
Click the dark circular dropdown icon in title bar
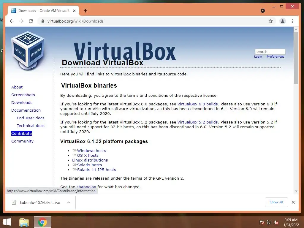(263, 11)
